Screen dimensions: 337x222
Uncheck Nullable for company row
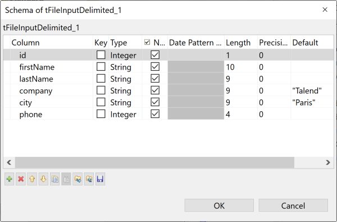point(155,90)
